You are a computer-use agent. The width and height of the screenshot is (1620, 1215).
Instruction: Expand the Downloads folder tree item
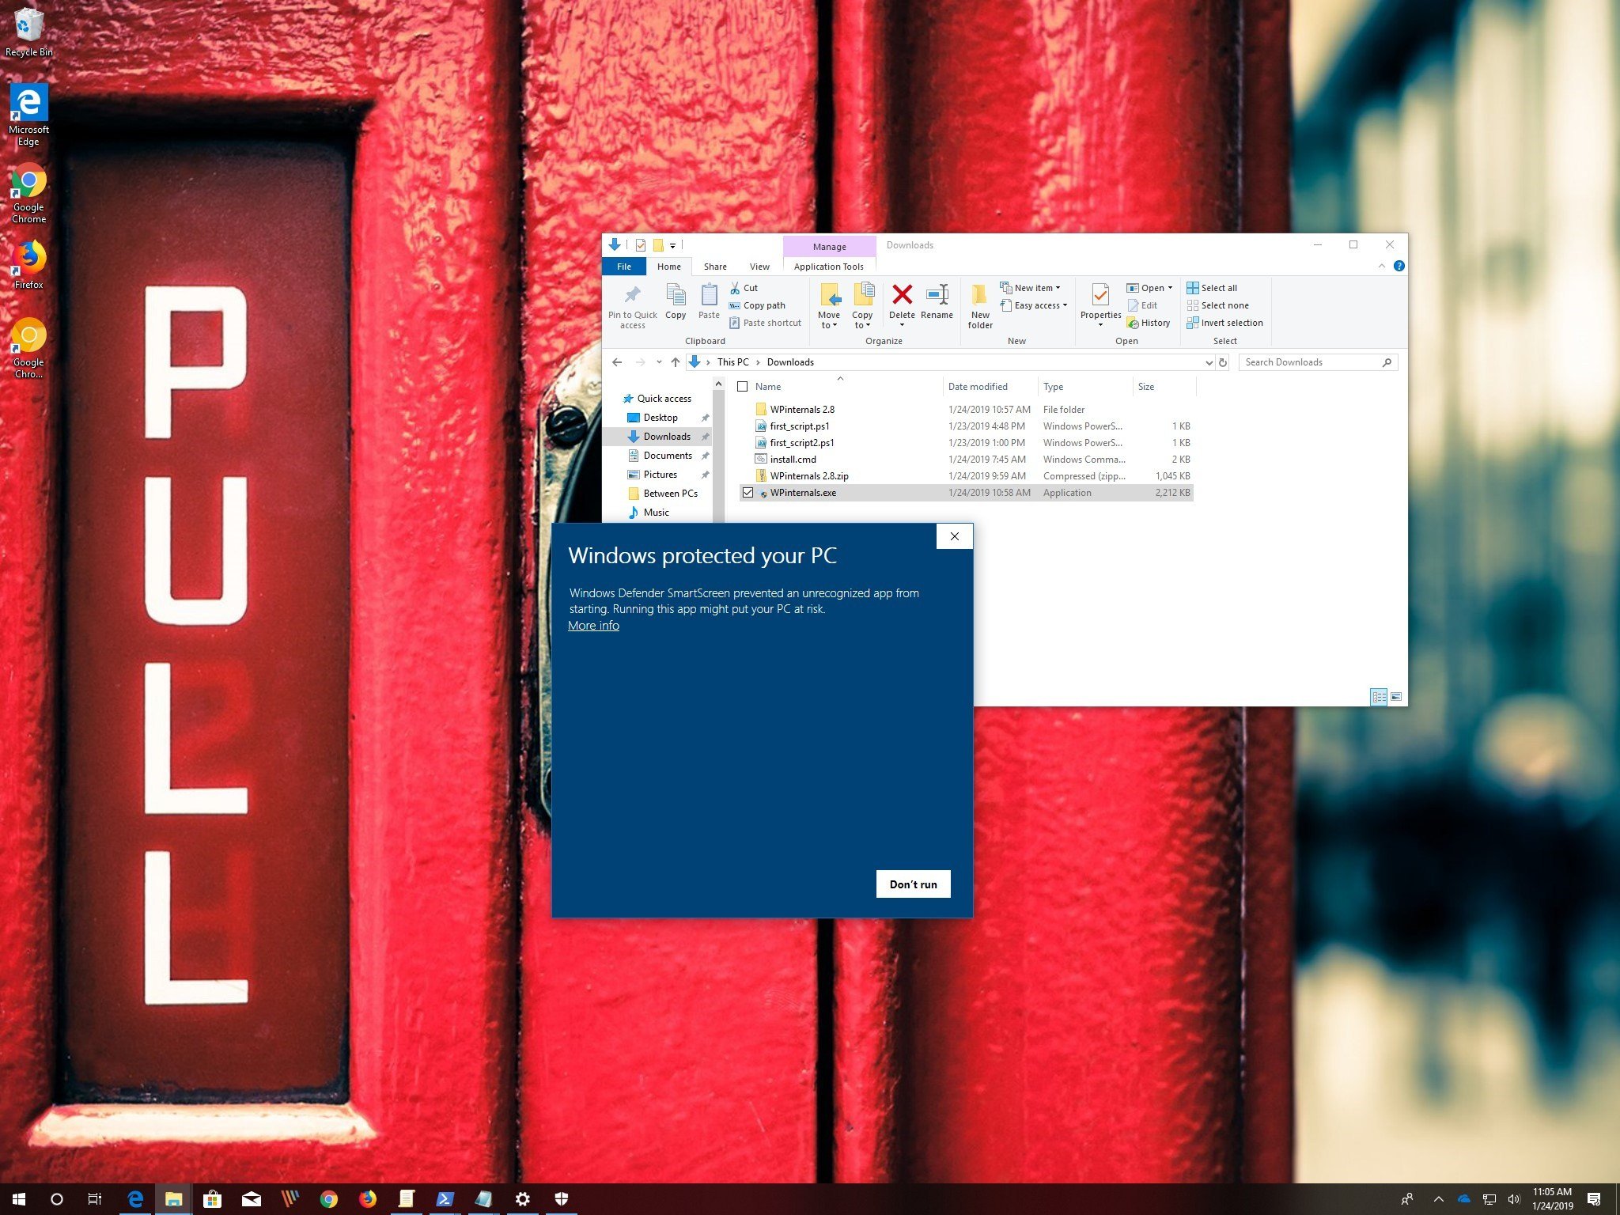(617, 435)
